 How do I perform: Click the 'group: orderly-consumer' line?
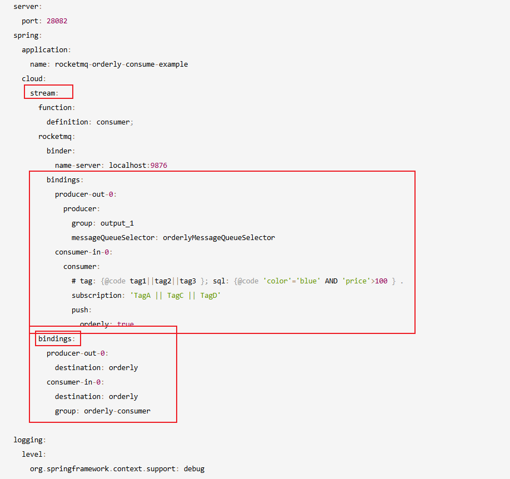pos(102,411)
